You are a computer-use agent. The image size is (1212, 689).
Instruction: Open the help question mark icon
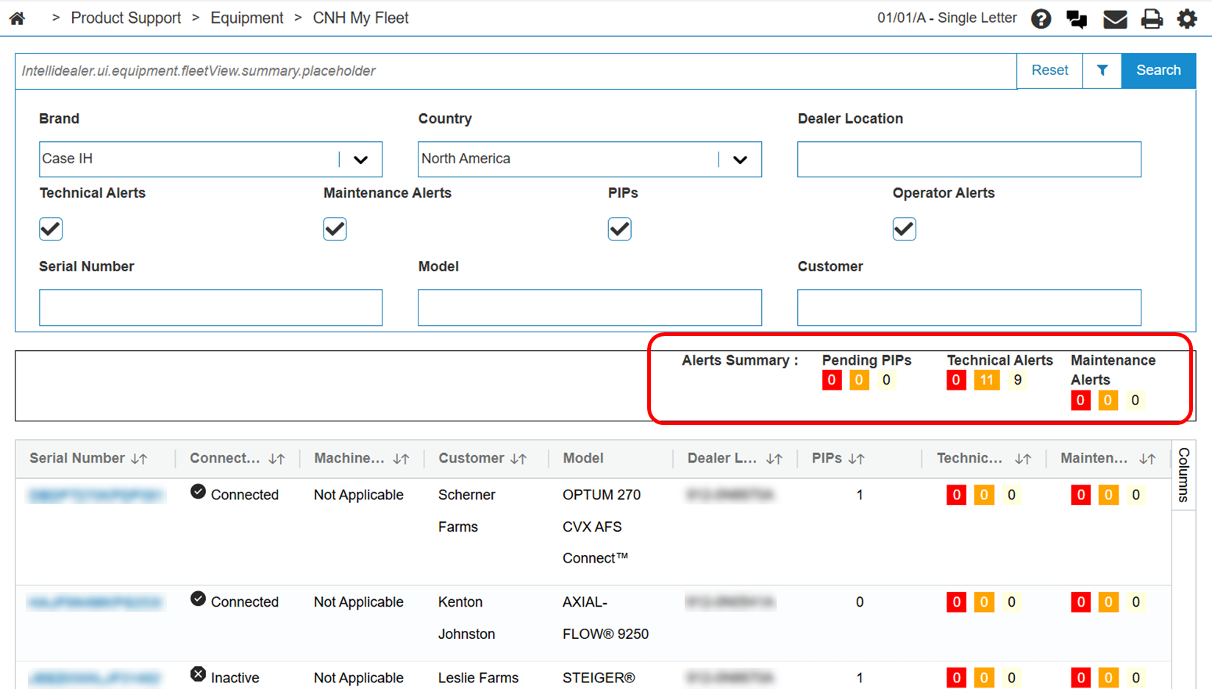point(1041,19)
